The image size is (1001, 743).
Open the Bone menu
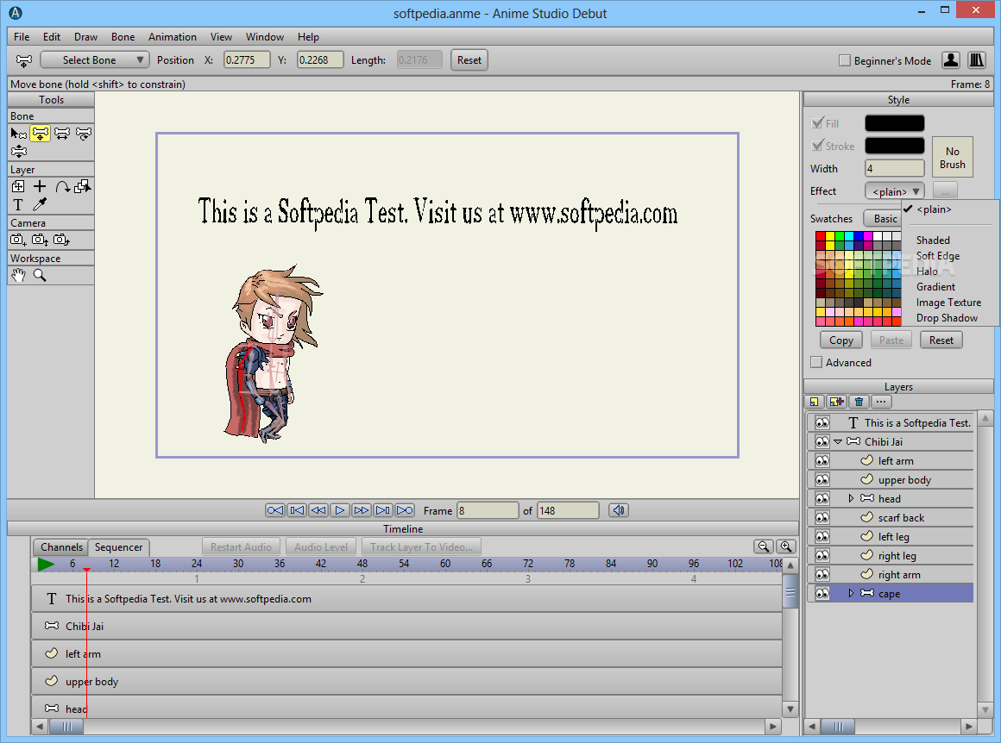[123, 37]
